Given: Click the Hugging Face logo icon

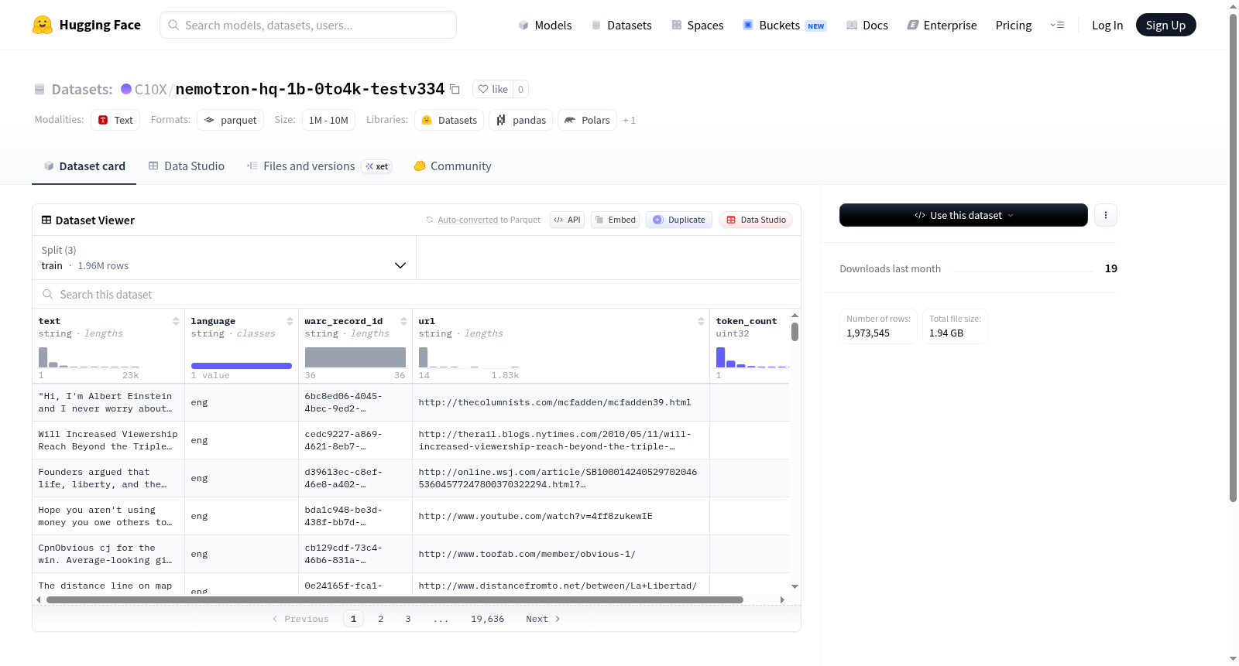Looking at the screenshot, I should pos(43,25).
